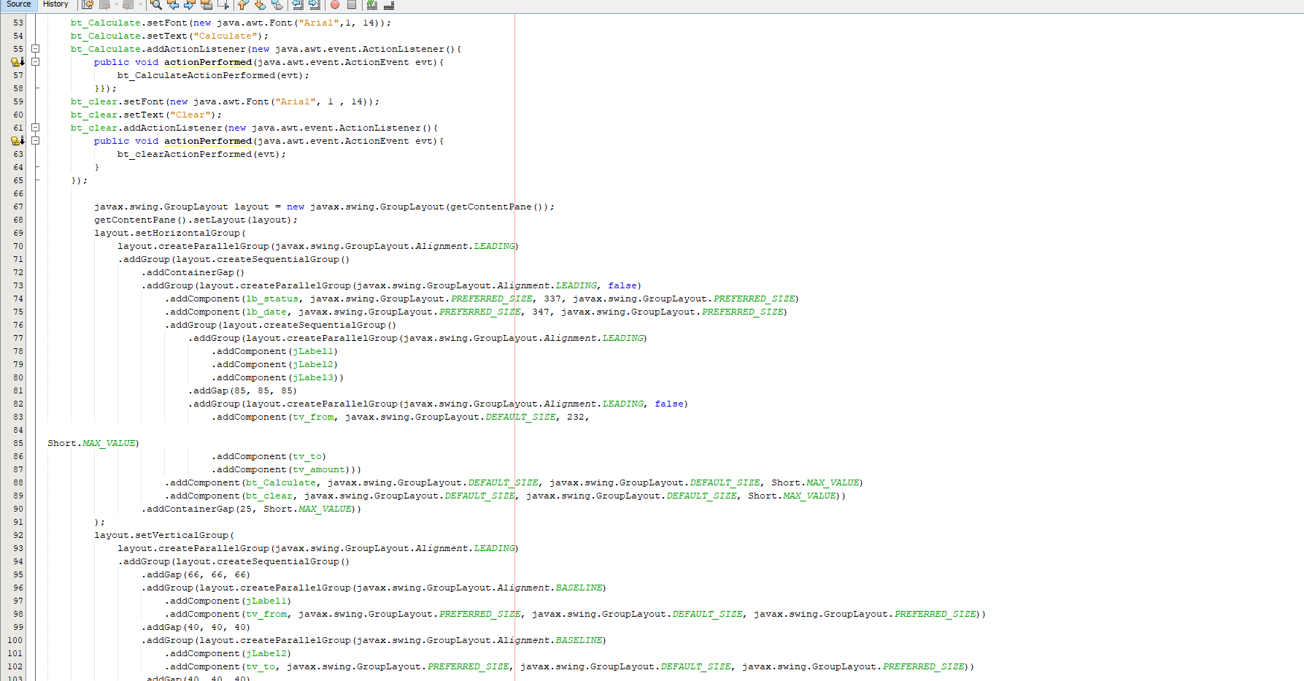
Task: Click the lightbulb hint icon beside line 57
Action: tap(17, 62)
